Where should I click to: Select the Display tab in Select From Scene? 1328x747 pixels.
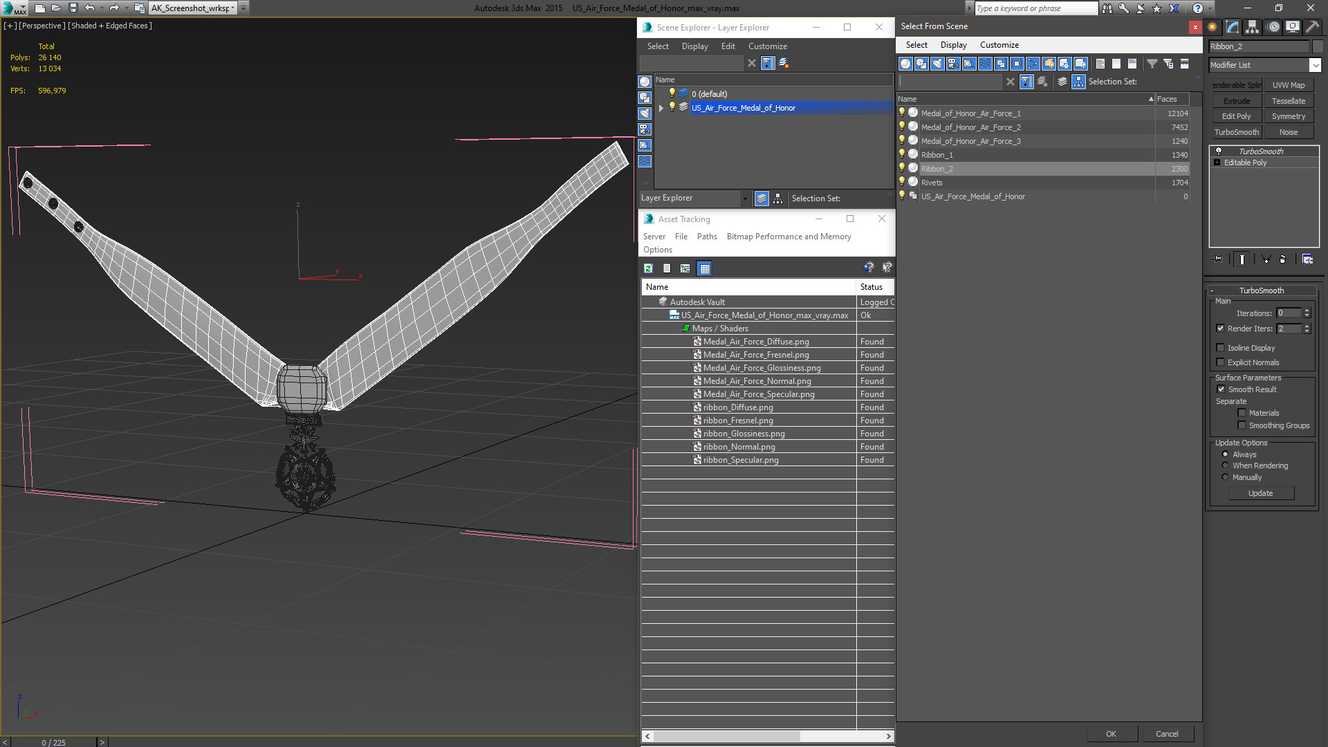[953, 44]
